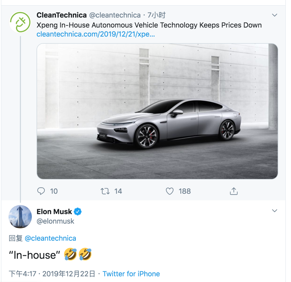
Task: Click the reply speech bubble icon
Action: pos(41,191)
